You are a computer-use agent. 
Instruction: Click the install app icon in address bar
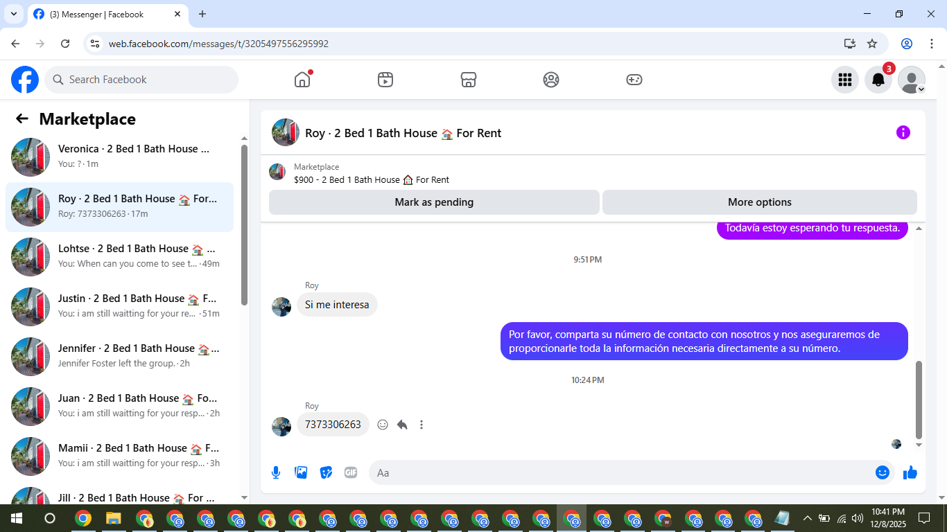(850, 44)
